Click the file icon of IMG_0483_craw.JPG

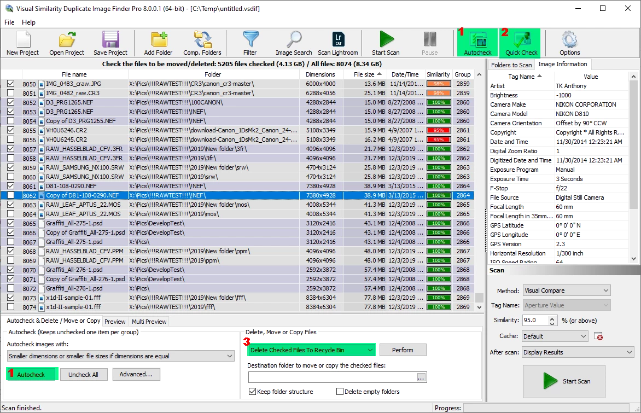click(41, 84)
